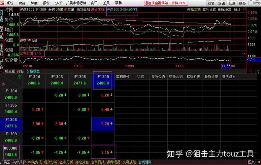Click the red app logo icon in the top-left corner

2,3
